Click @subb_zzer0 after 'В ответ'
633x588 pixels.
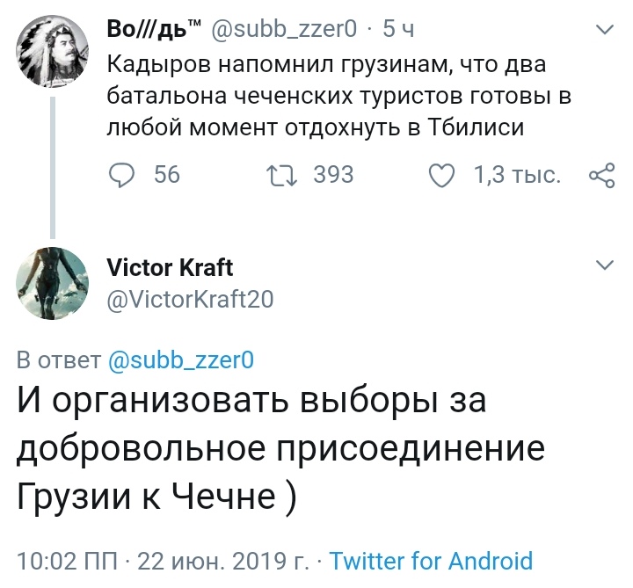tap(181, 359)
